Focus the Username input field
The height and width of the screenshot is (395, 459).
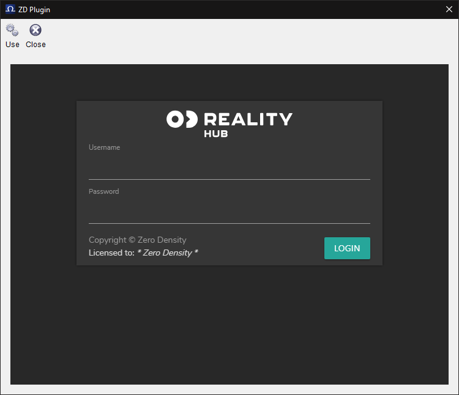[x=229, y=168]
